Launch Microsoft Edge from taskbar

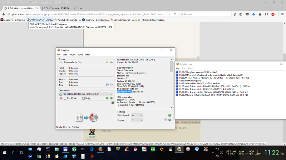pyautogui.click(x=92, y=149)
